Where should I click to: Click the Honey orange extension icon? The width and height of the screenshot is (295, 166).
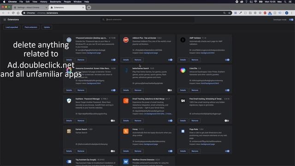126,131
